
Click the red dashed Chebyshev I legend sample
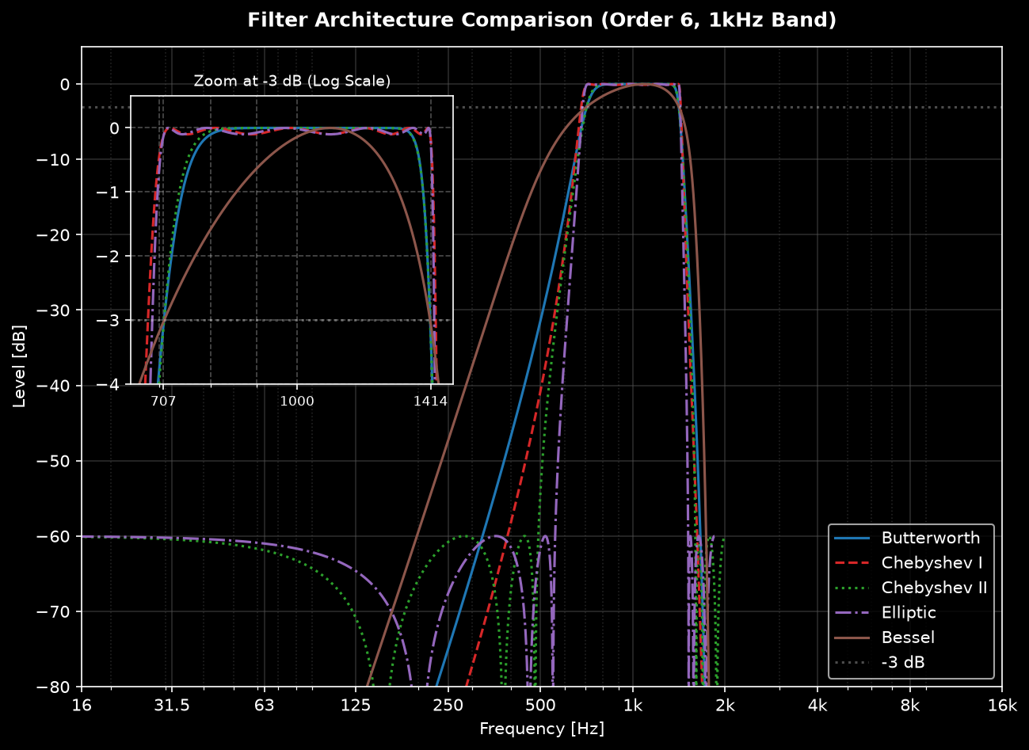point(852,563)
